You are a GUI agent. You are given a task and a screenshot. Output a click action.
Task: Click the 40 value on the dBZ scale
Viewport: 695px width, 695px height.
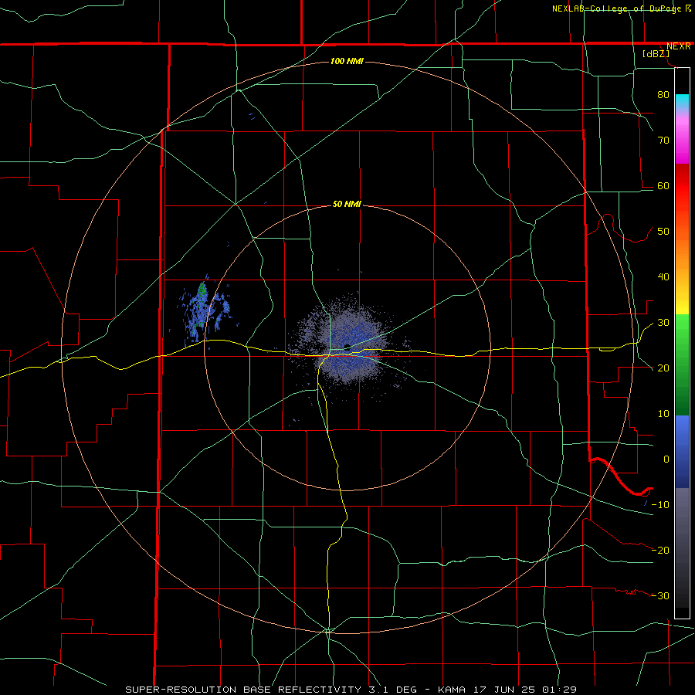pyautogui.click(x=663, y=277)
